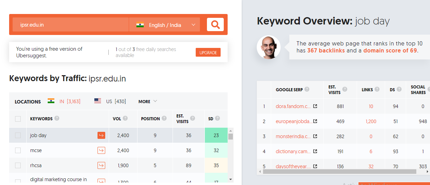Click the 881 estimated visits value

tap(340, 106)
